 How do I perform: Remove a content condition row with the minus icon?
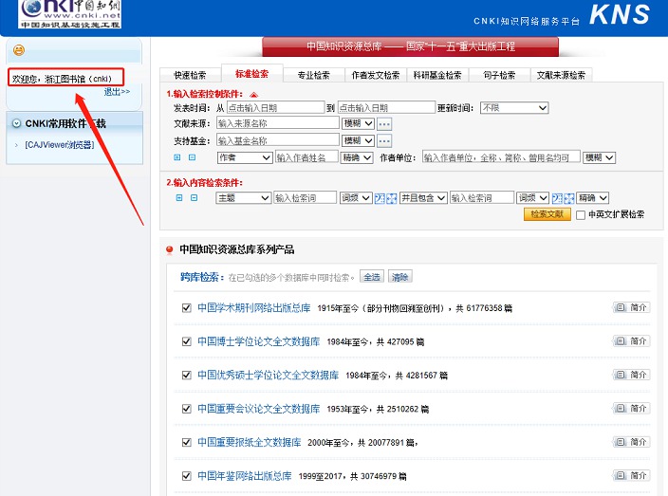[194, 198]
